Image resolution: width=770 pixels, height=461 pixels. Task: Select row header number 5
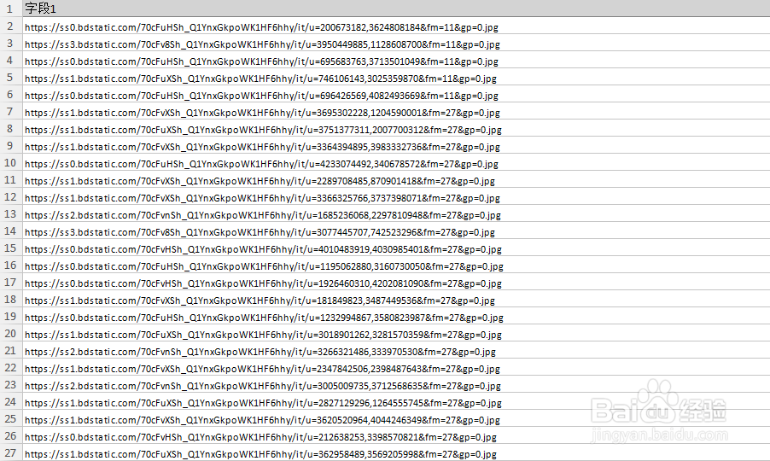[11, 77]
